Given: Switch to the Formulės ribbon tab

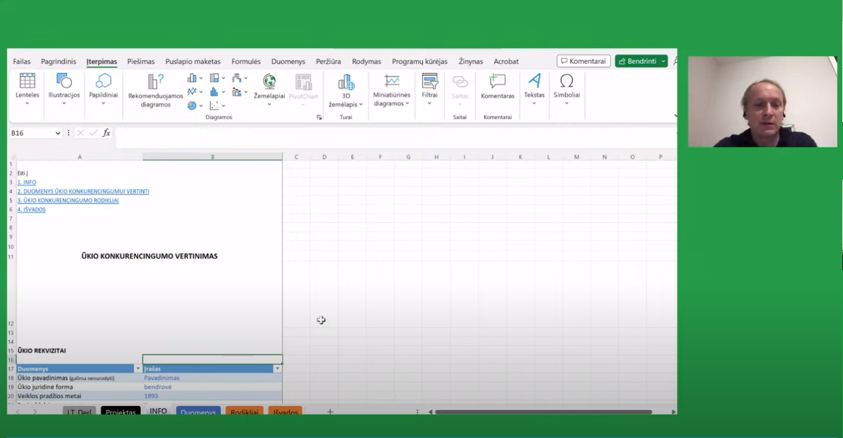Looking at the screenshot, I should pos(246,61).
